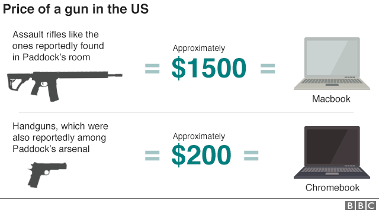Click the BBC logo
Viewport: 379px width, 213px height.
coord(361,206)
